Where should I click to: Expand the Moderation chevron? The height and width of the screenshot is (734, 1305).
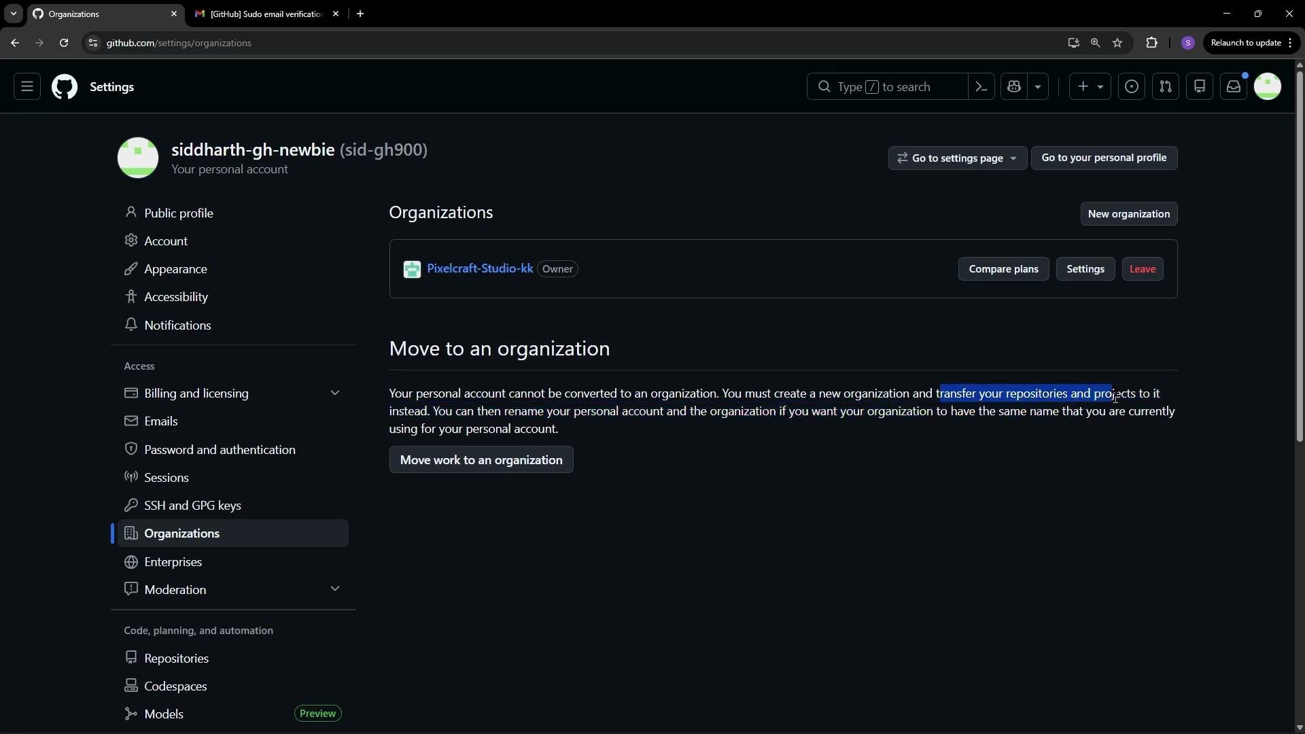(x=335, y=589)
